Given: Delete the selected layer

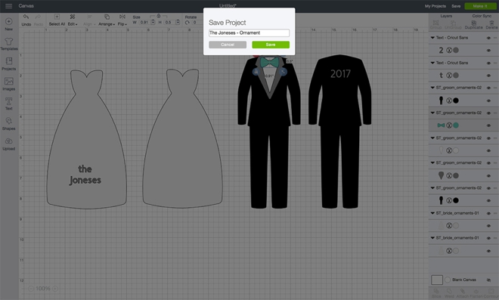Looking at the screenshot, I should 491,25.
